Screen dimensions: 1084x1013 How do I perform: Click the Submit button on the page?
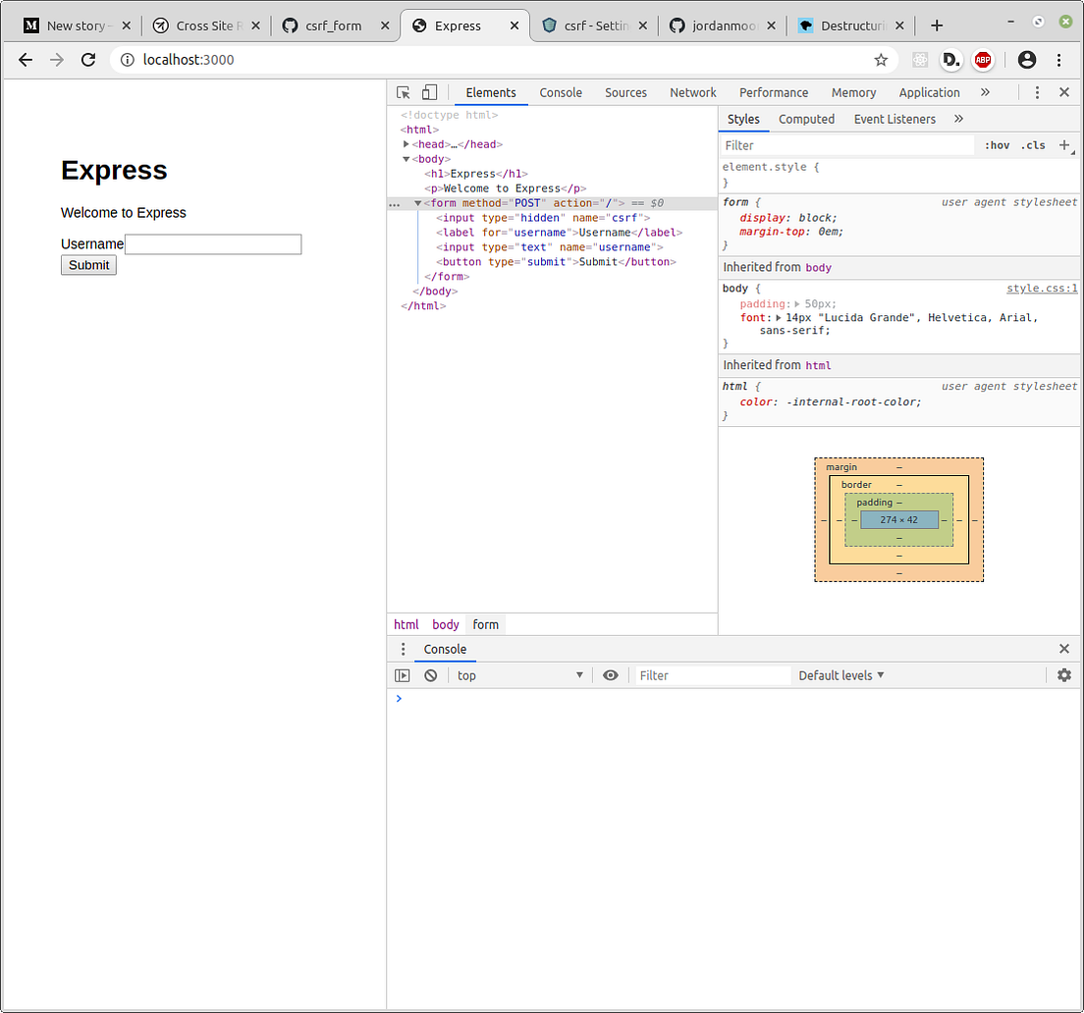point(88,265)
